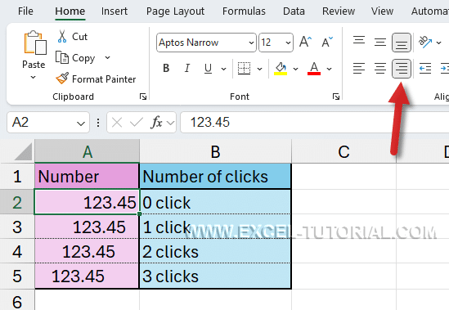The image size is (449, 310).
Task: Select the Home tab
Action: tap(70, 11)
